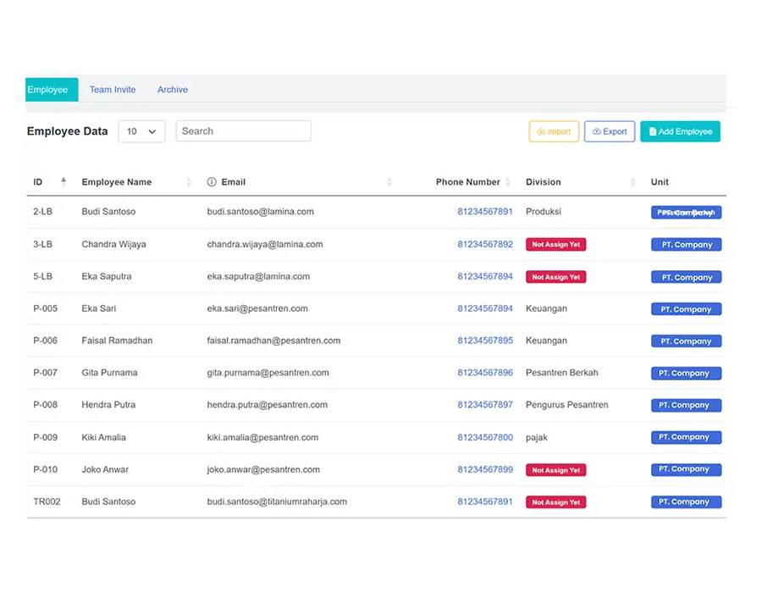762x593 pixels.
Task: Select the email eka.saputra@lamina.com
Action: [x=258, y=276]
